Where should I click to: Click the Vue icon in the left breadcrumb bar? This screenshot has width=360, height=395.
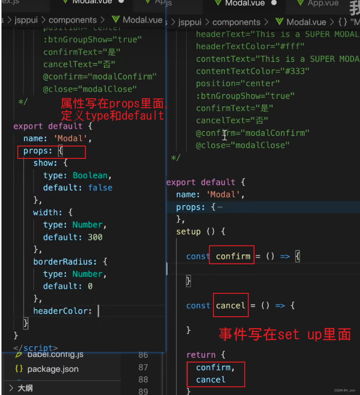click(116, 20)
